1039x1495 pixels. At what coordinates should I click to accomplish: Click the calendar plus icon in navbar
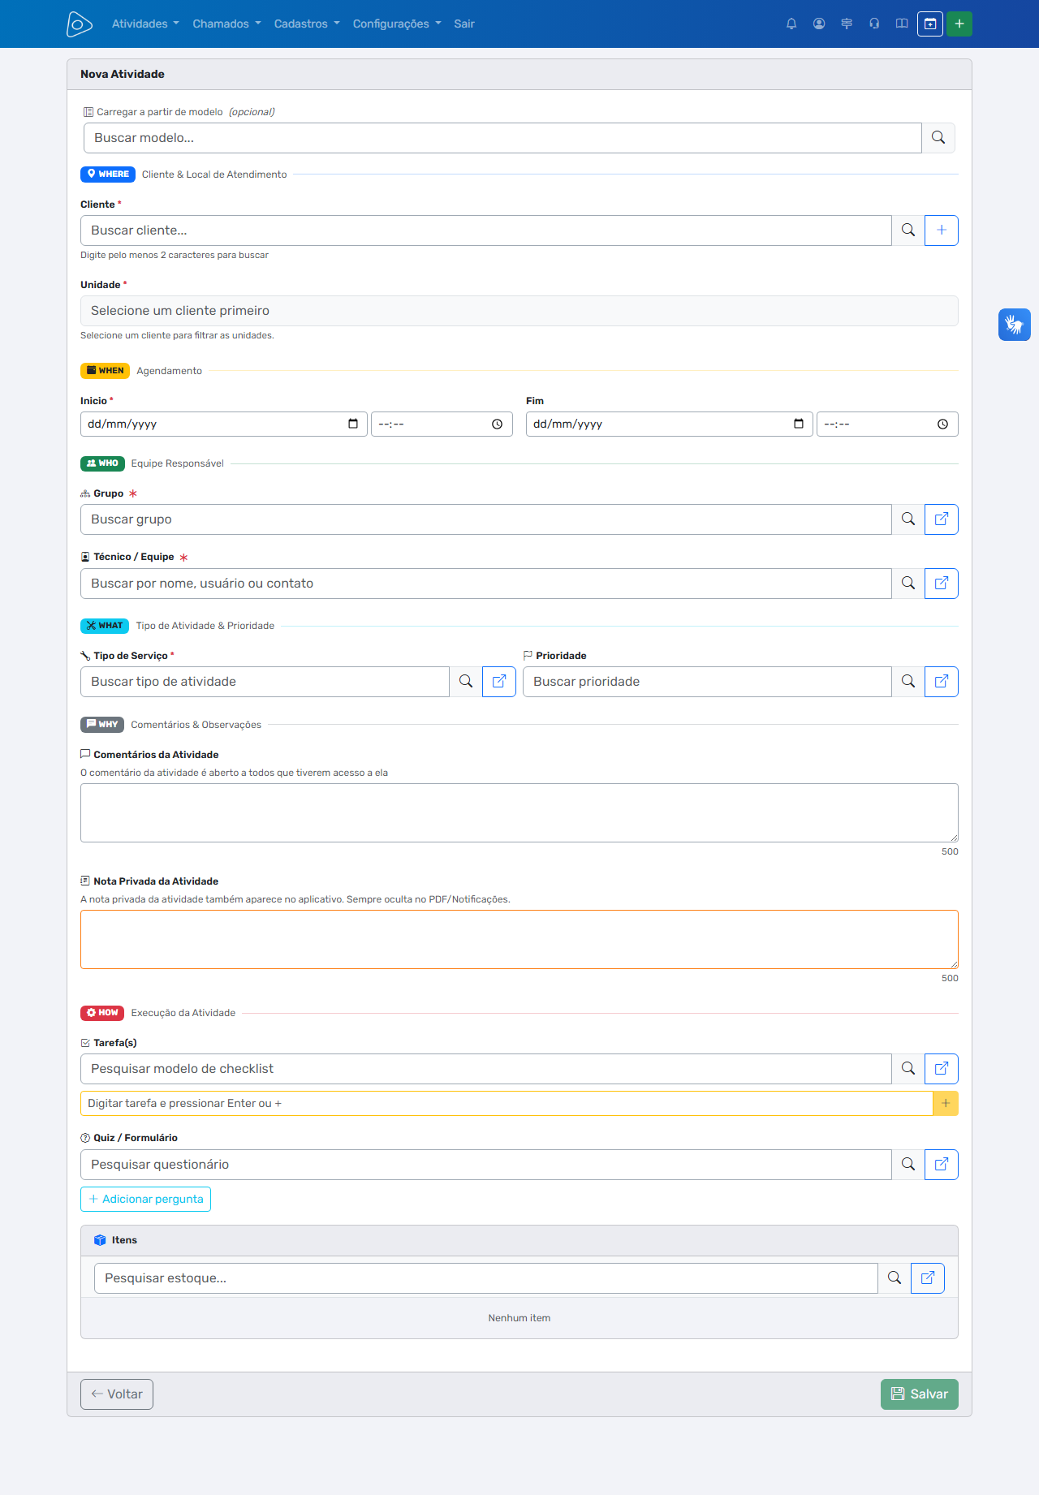930,24
